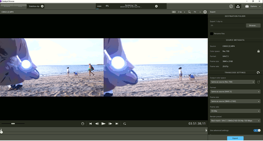263x141 pixels.
Task: Click the split-screen preview mode icon
Action: (174, 12)
